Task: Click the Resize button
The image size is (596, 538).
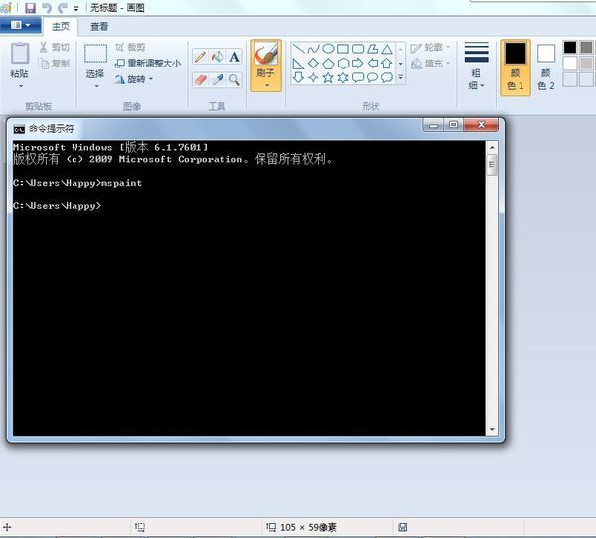Action: (147, 63)
